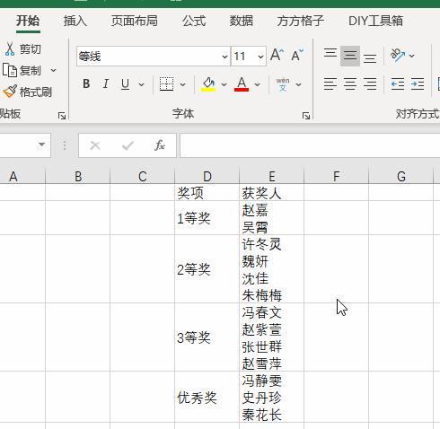Select the cell 2等奖
Image resolution: width=440 pixels, height=429 pixels.
207,269
